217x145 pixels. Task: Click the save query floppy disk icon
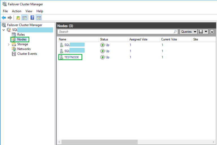201,32
